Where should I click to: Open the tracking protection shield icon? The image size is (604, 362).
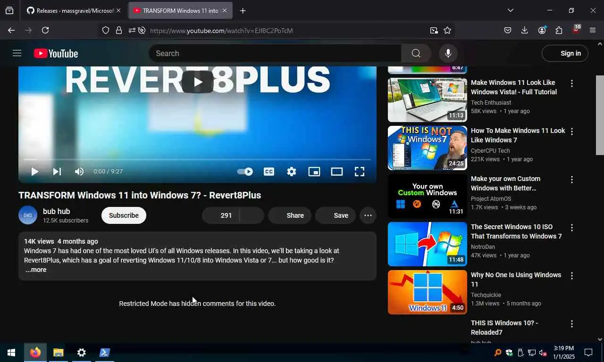106,30
